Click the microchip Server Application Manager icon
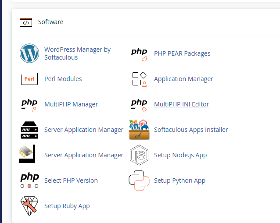280x223 pixels. click(x=27, y=154)
